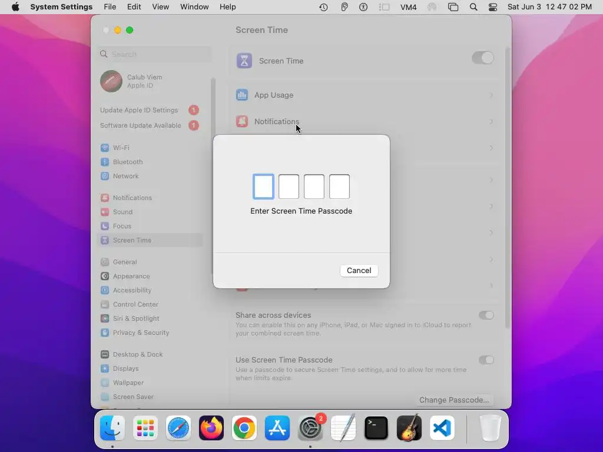This screenshot has width=603, height=452.
Task: Open the System Settings application menu
Action: (61, 7)
